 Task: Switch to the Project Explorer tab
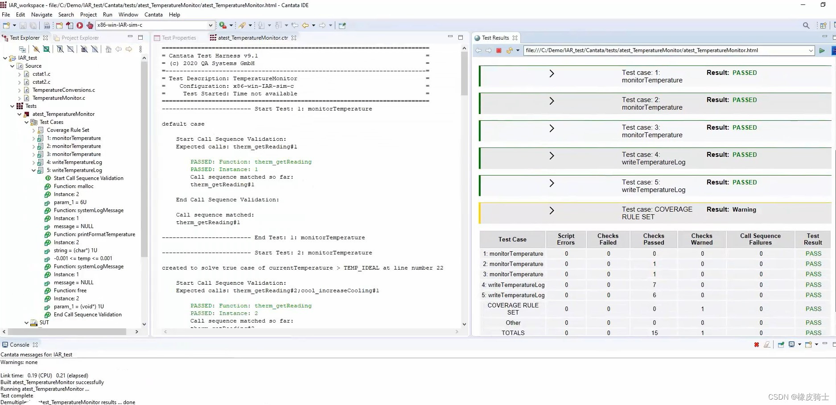76,38
